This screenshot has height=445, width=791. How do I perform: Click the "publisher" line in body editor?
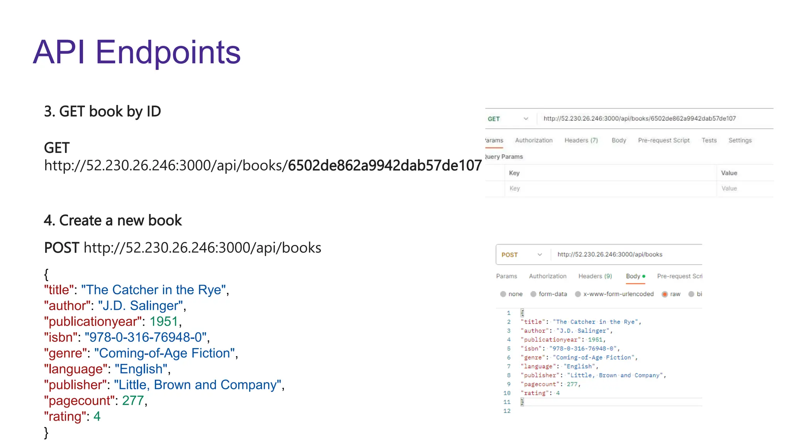click(x=593, y=375)
